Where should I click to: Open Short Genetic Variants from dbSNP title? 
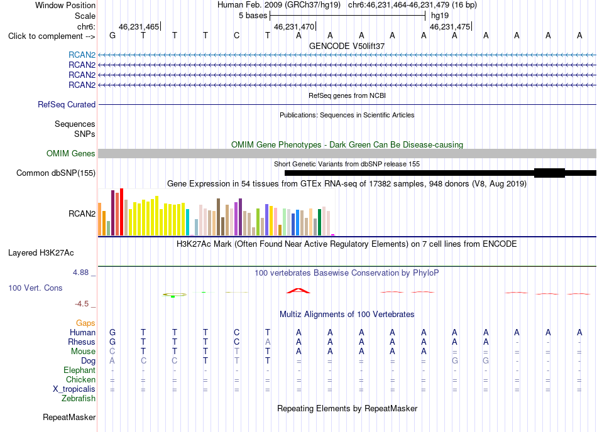347,164
